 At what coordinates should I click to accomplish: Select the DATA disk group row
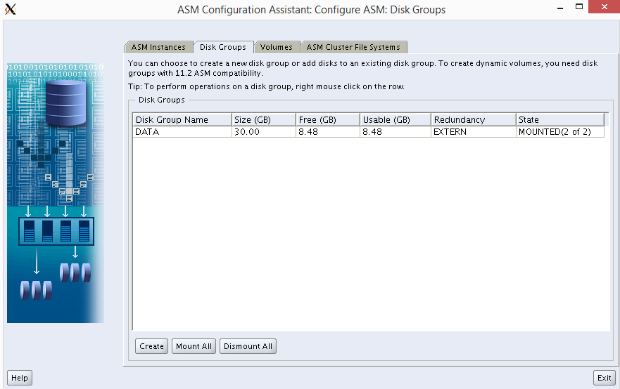tap(182, 132)
